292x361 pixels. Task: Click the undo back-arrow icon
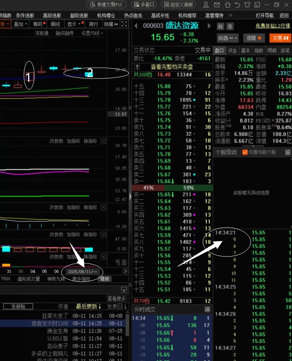(x=237, y=5)
